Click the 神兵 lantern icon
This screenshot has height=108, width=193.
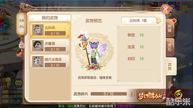tap(21, 24)
